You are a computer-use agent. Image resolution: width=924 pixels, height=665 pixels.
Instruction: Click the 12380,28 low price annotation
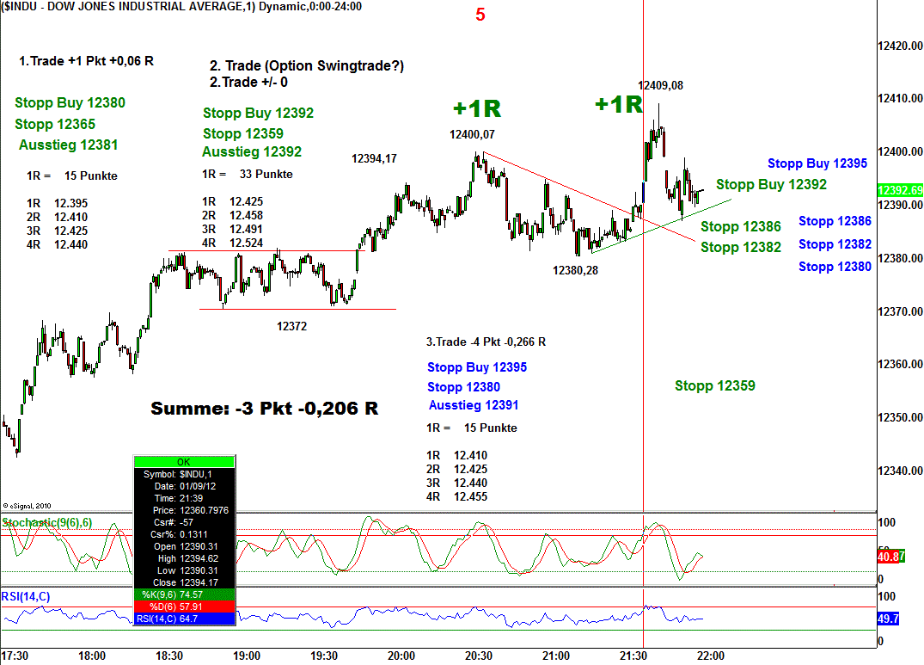pyautogui.click(x=576, y=270)
